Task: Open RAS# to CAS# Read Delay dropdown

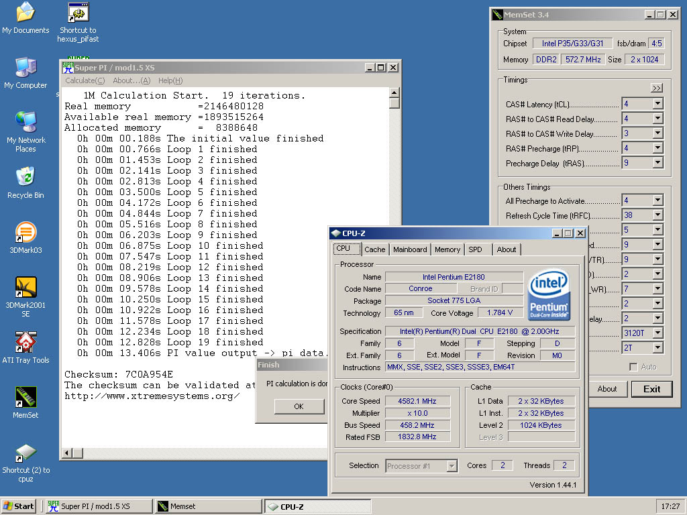Action: [x=657, y=119]
